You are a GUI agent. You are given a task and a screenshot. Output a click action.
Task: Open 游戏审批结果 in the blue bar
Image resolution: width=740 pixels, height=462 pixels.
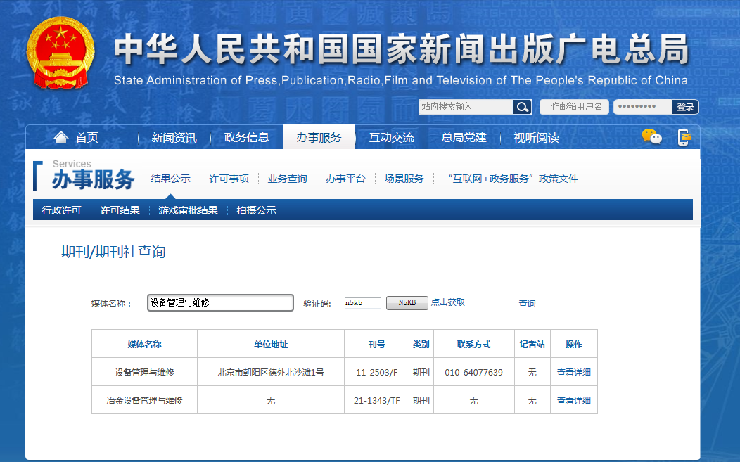pos(188,210)
